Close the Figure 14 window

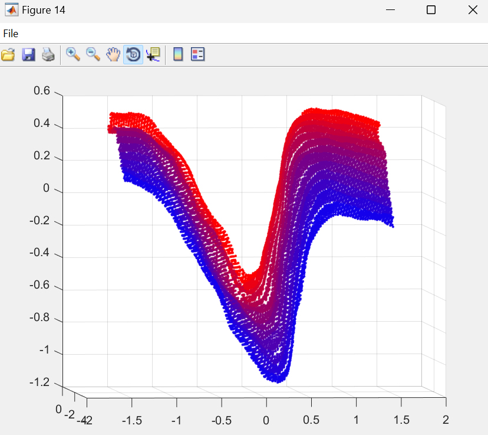(472, 10)
